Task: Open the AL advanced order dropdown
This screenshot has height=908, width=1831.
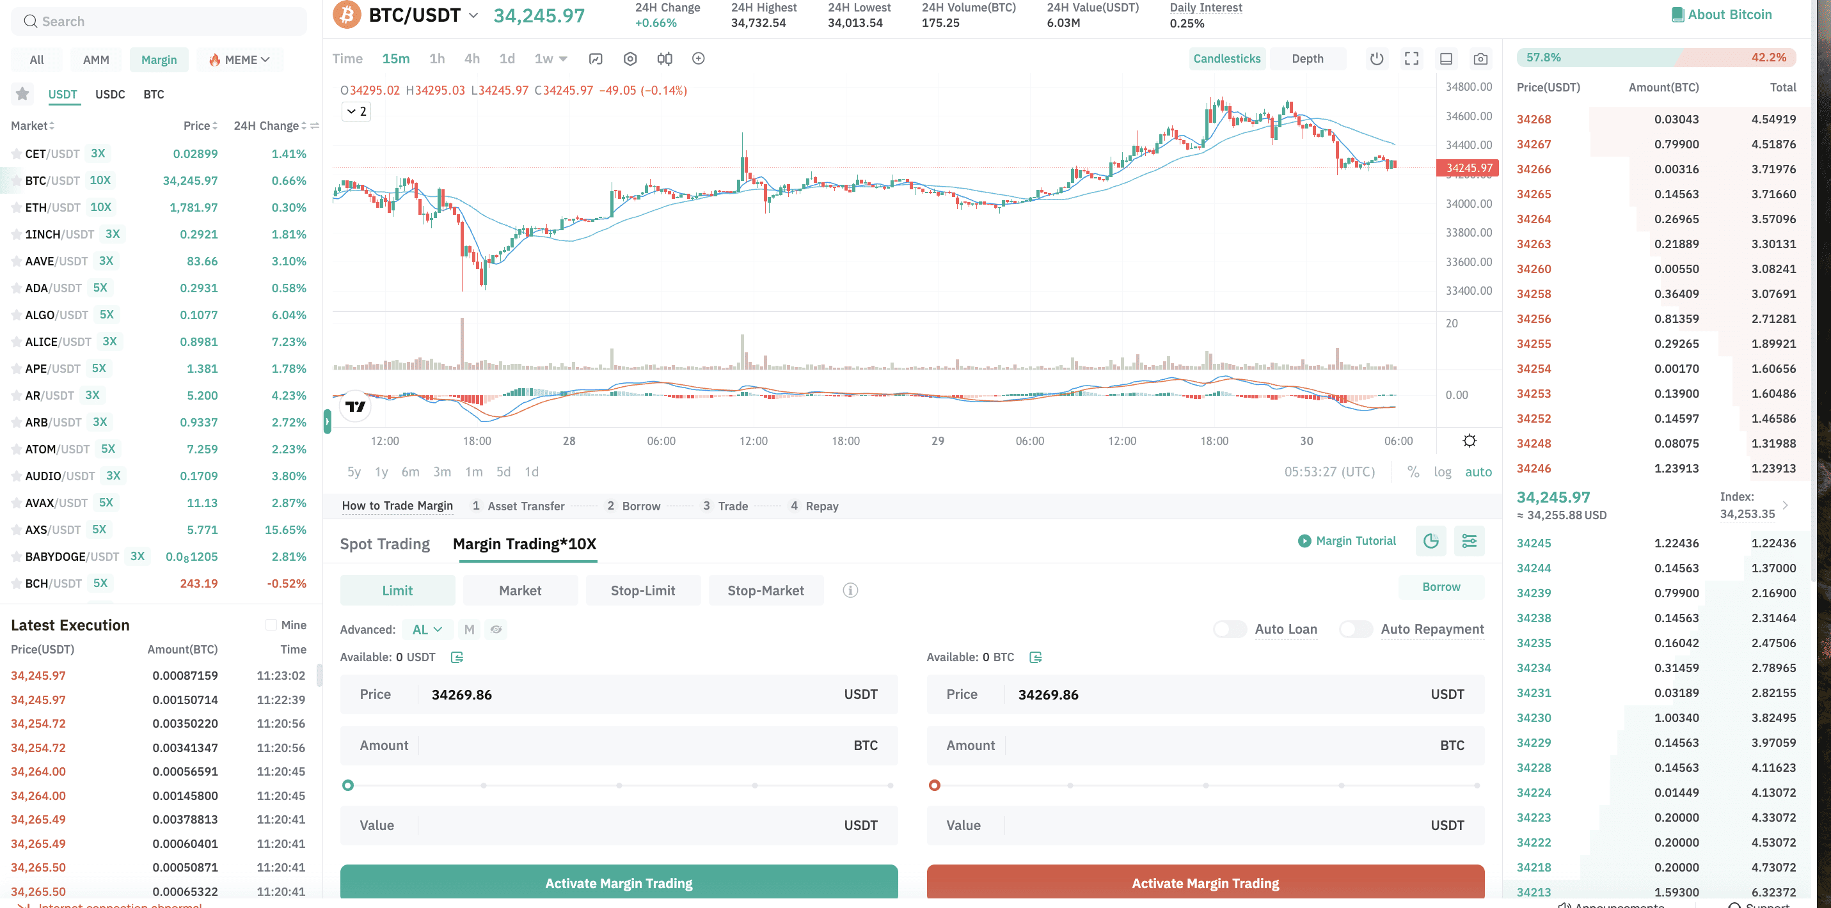Action: [x=427, y=629]
